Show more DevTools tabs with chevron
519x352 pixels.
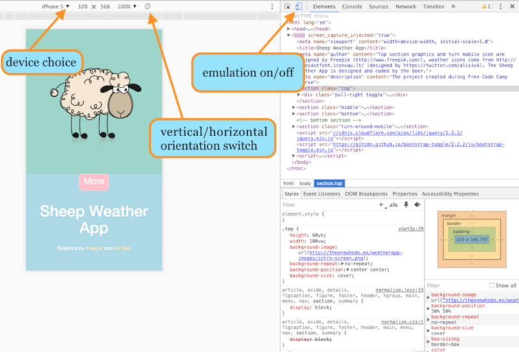[453, 6]
